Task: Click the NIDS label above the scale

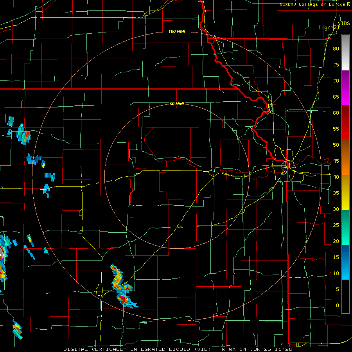Action: point(343,23)
